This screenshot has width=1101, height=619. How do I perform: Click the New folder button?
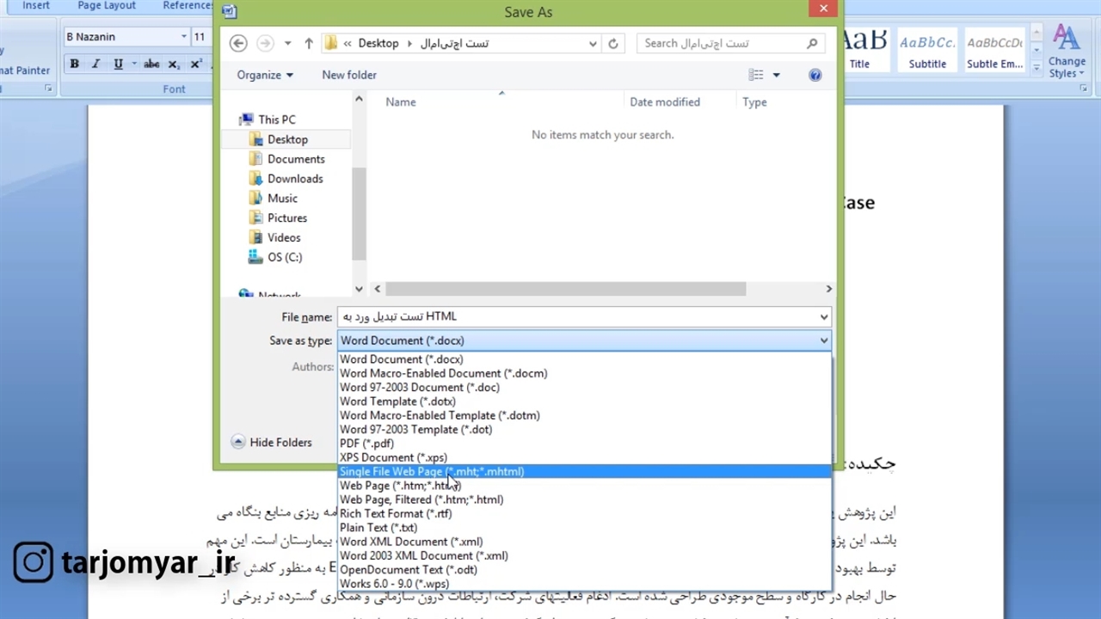348,75
